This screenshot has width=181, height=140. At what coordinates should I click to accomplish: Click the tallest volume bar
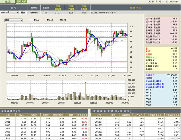coord(85,91)
